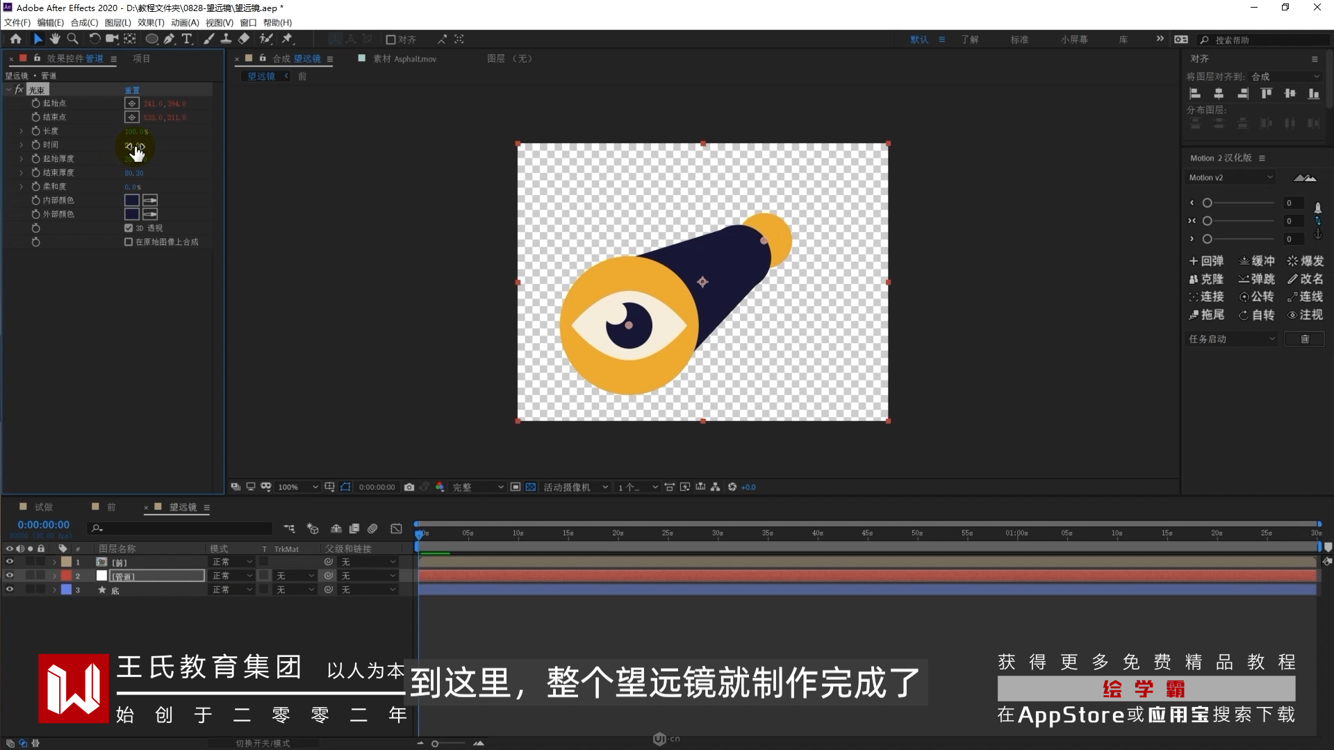Click the 内部颜色 color swatch

point(131,200)
